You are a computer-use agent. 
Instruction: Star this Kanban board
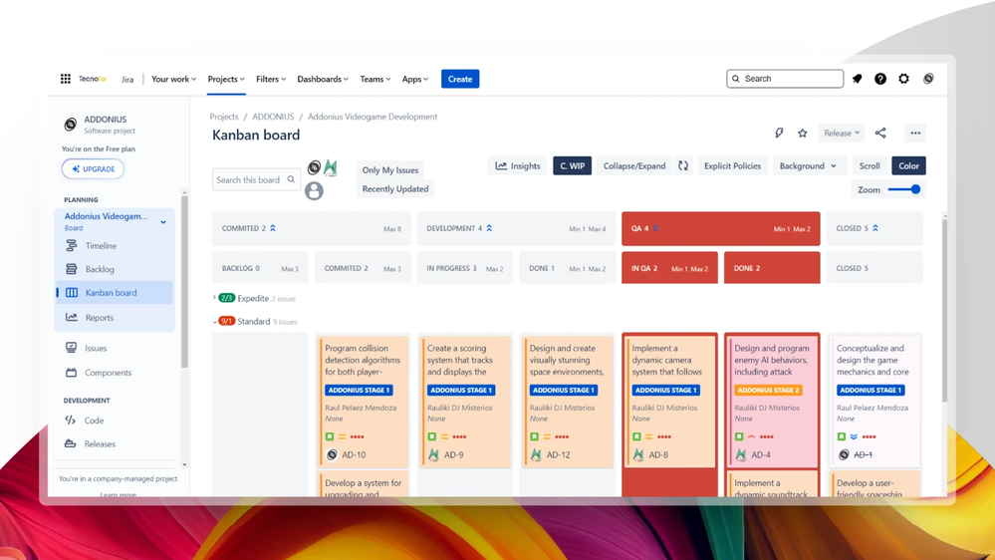(803, 133)
